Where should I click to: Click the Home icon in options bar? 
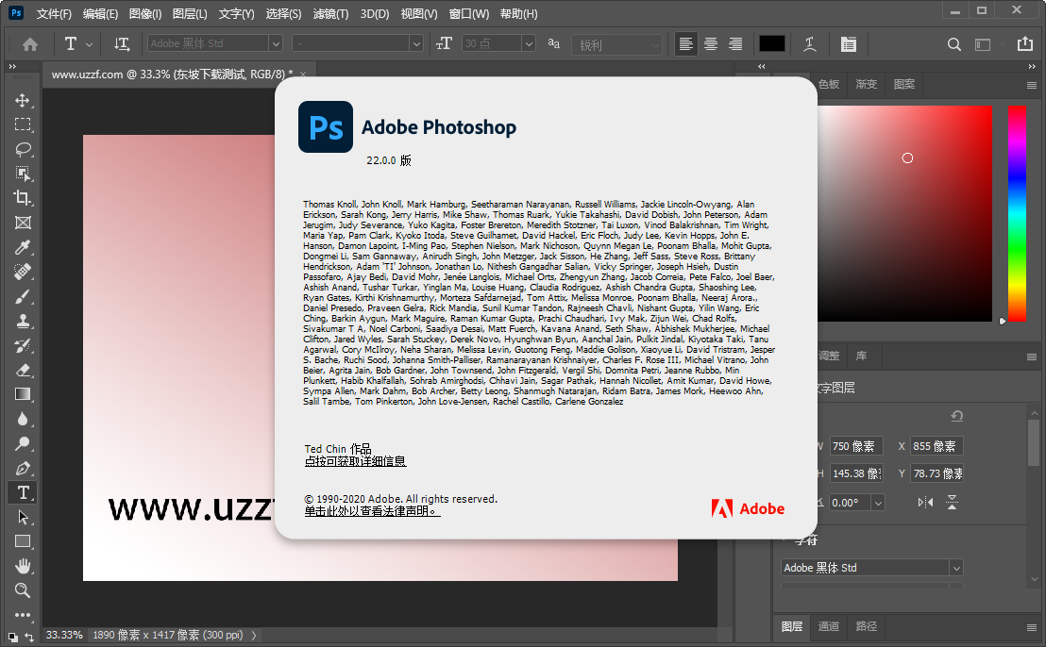pyautogui.click(x=30, y=44)
